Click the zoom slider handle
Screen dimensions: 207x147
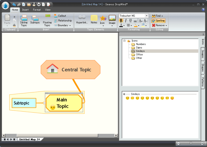(x=191, y=143)
